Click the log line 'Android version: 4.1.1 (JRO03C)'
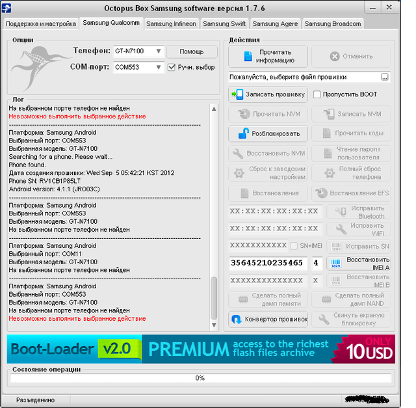The image size is (416, 408). tap(55, 189)
